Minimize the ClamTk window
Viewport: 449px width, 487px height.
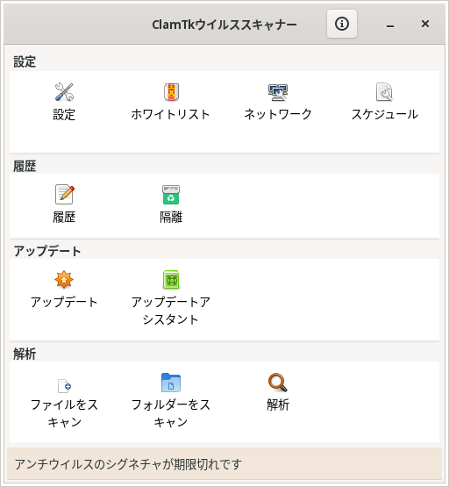click(390, 24)
